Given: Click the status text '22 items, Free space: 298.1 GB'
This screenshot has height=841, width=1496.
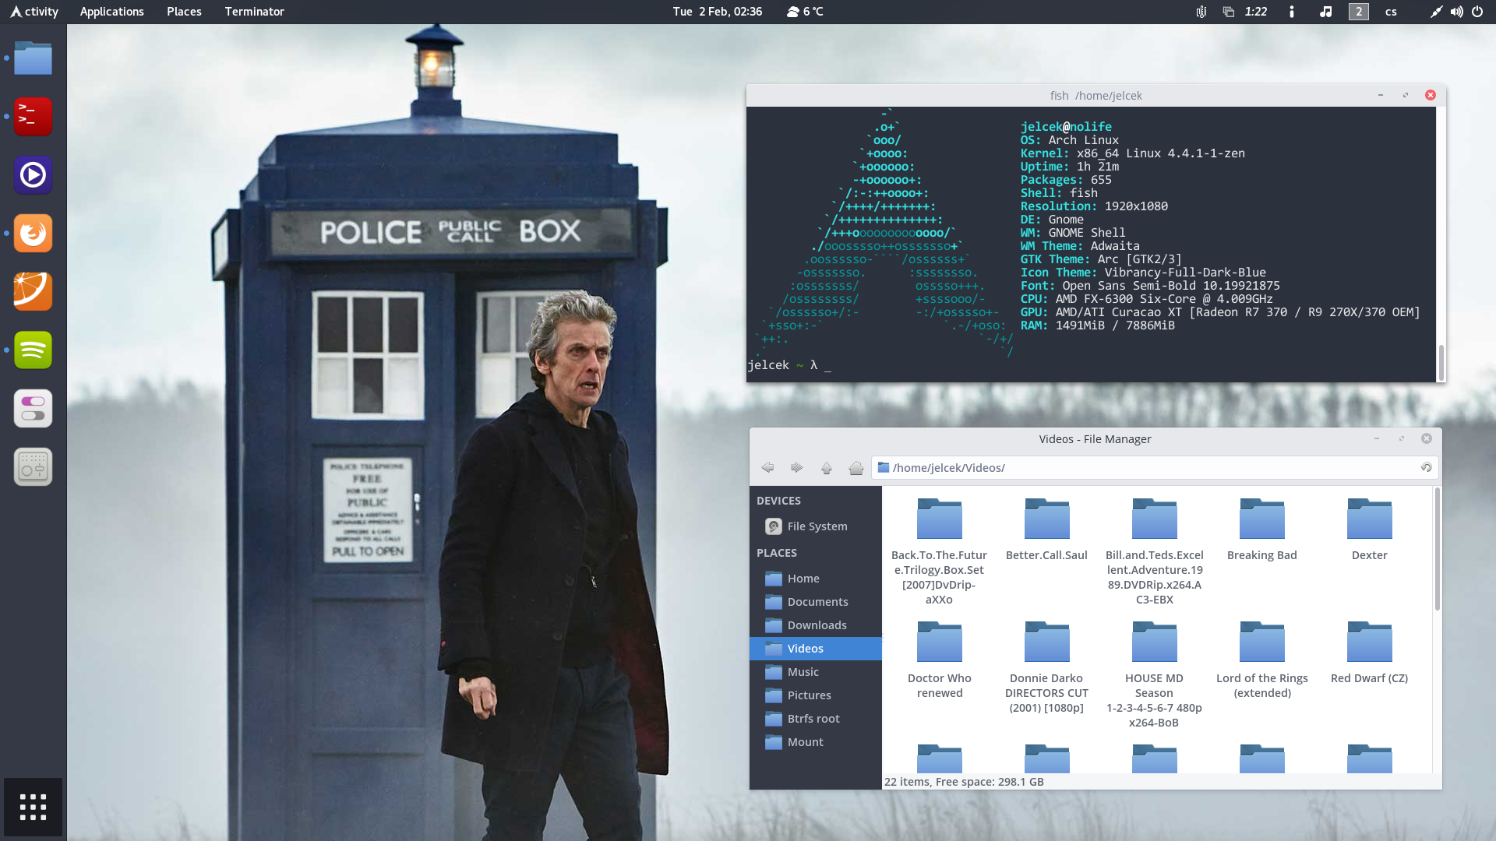Looking at the screenshot, I should coord(964,782).
